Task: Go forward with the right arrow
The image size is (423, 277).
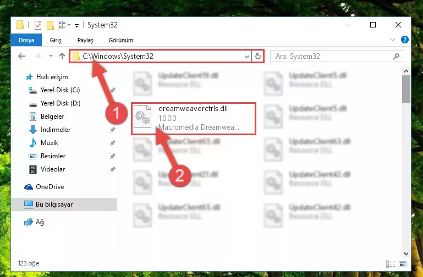Action: (x=38, y=56)
